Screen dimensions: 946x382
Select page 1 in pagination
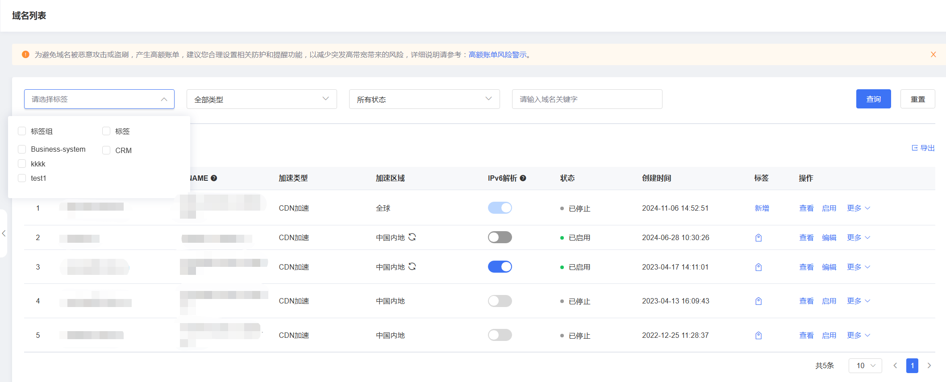[x=912, y=365]
